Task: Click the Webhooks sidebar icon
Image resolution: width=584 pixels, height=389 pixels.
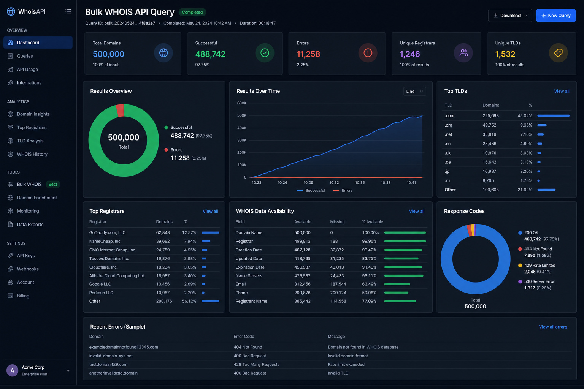Action: coord(10,269)
